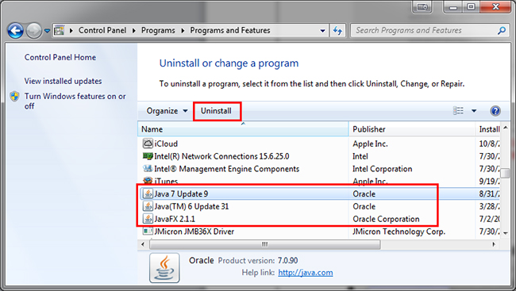Click the Java(TM) 6 Update 31 icon
516x291 pixels.
pos(148,206)
